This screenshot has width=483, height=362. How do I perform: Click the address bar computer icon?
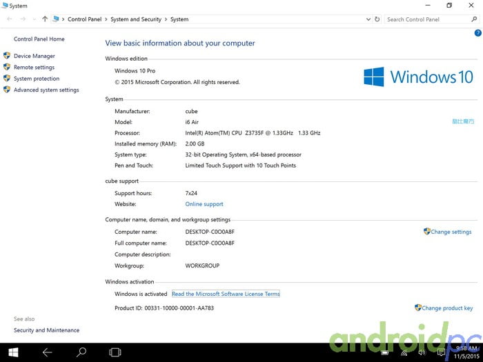tap(56, 19)
